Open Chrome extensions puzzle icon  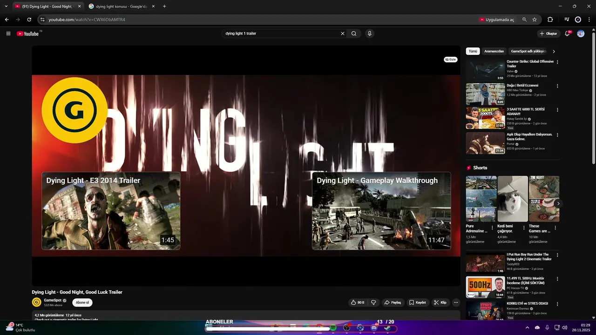(x=550, y=20)
